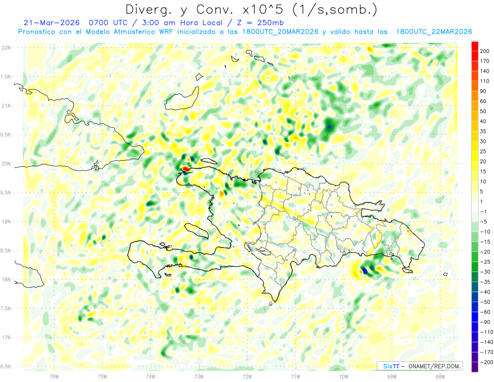Screen dimensions: 494x382
Task: Click the 18N latitude axis label
Action: click(6, 279)
